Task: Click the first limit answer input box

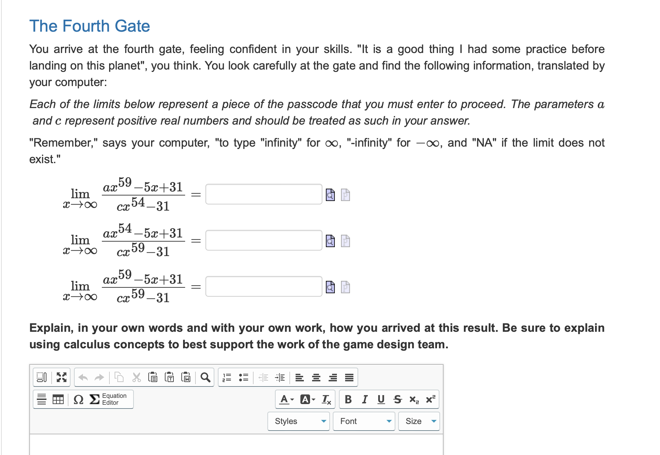Action: 264,194
